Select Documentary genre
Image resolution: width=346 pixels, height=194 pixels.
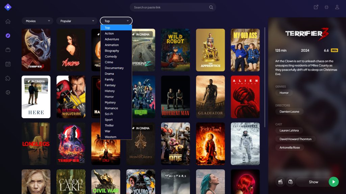(x=116, y=68)
